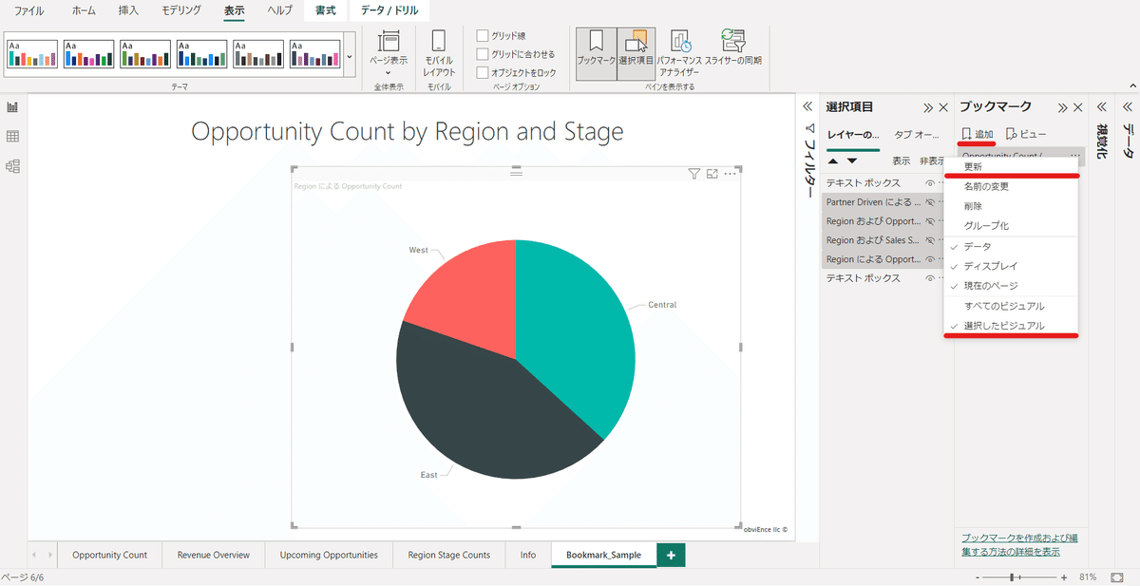The height and width of the screenshot is (586, 1140).
Task: Select すべてのビジュアル in bookmark menu
Action: [1012, 306]
